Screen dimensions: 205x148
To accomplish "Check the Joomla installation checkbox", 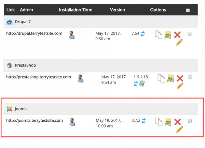I will point(190,121).
